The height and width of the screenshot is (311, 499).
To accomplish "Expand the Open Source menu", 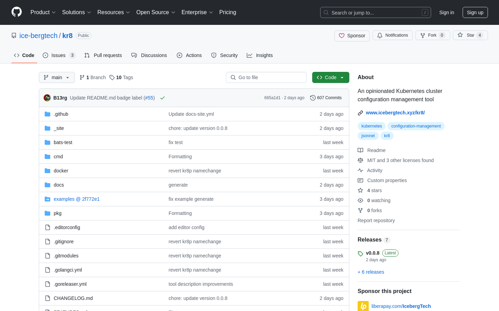I will [x=156, y=12].
